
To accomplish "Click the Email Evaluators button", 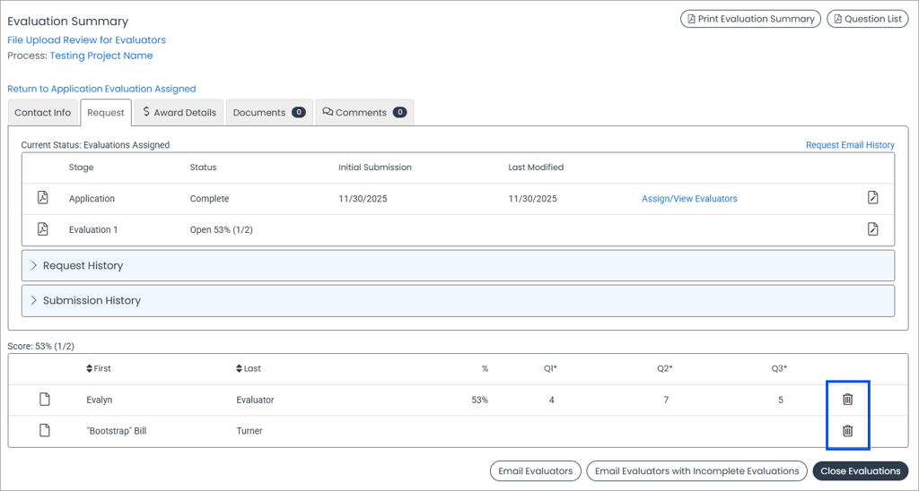I will 535,471.
